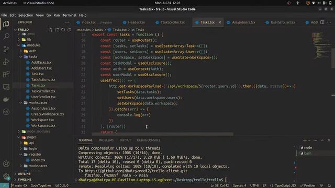Image resolution: width=335 pixels, height=188 pixels.
Task: Synchronize changes icon in status bar
Action: pos(26,185)
